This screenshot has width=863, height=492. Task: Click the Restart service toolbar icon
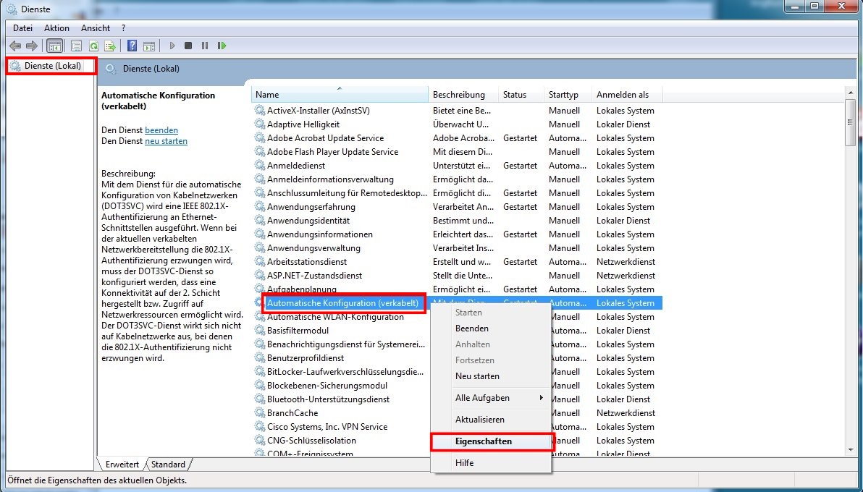point(222,46)
